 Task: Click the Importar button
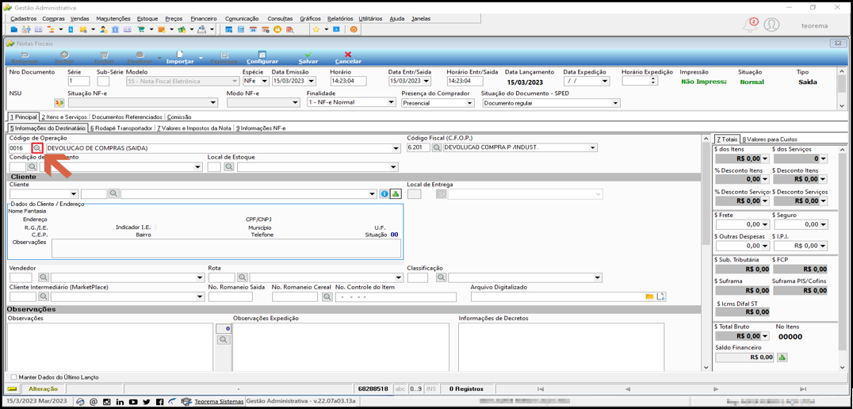(x=180, y=58)
